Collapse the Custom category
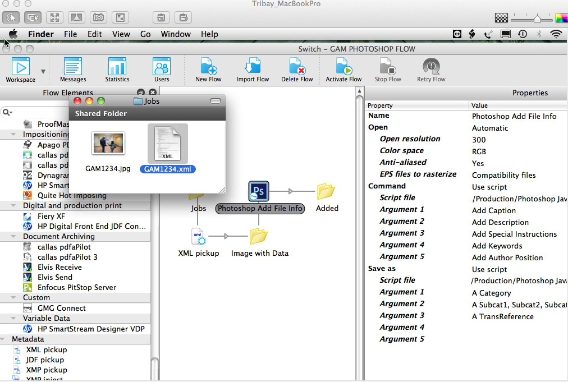568x382 pixels. [x=13, y=297]
